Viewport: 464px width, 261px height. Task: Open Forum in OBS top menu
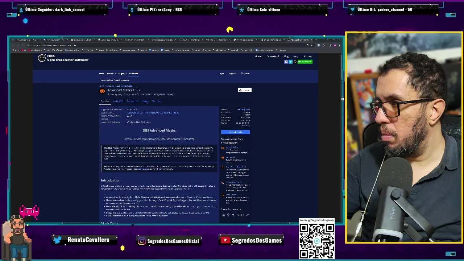pos(307,56)
